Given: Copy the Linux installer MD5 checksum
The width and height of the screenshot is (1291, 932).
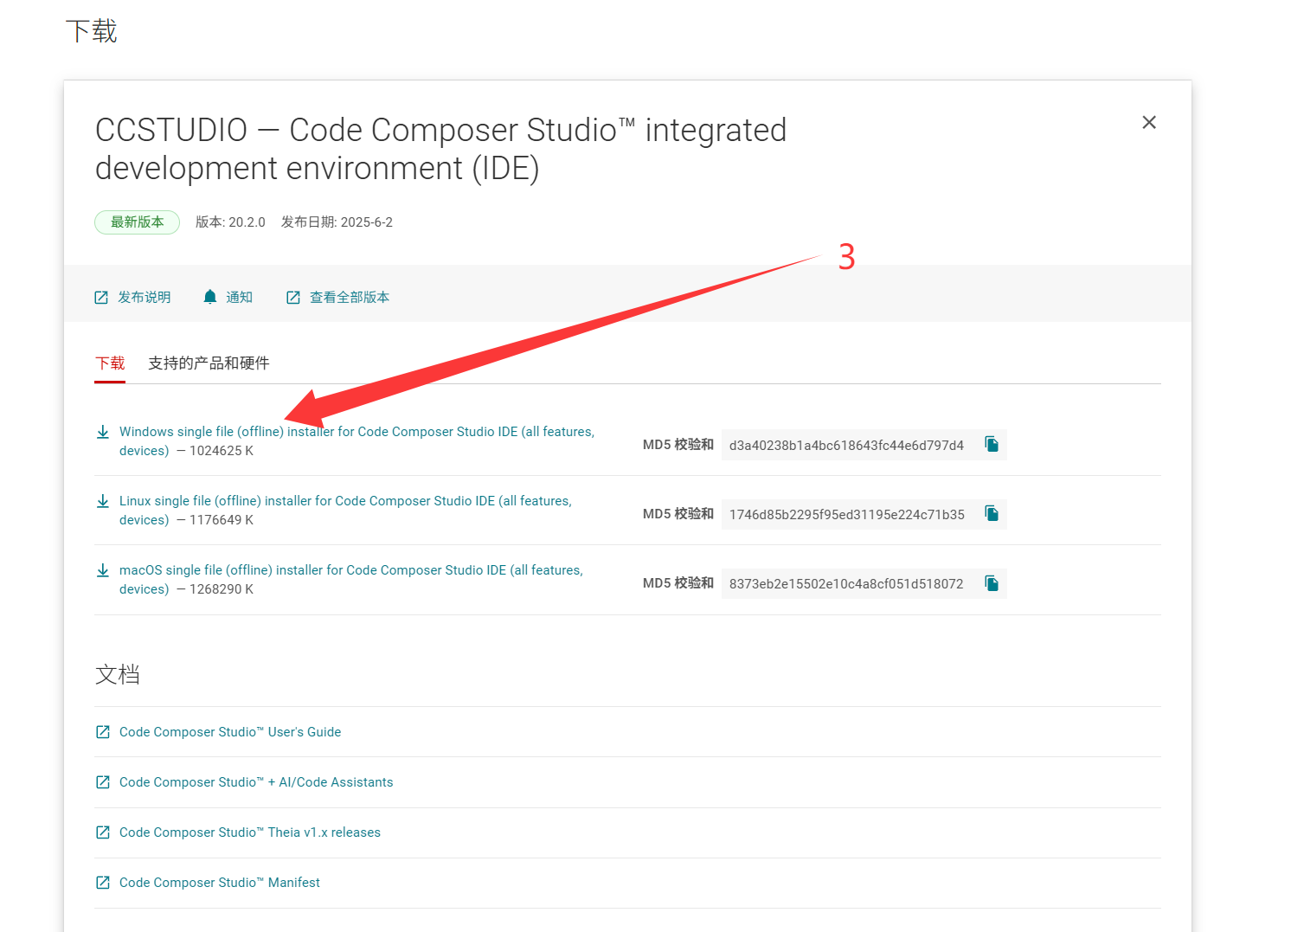Looking at the screenshot, I should (x=992, y=514).
